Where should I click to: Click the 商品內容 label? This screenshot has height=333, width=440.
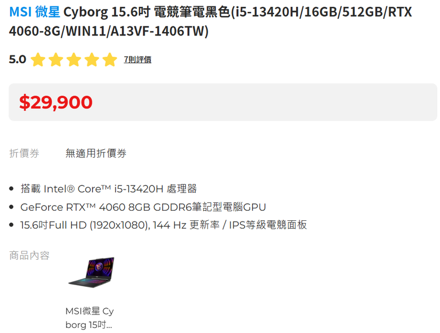click(x=29, y=255)
